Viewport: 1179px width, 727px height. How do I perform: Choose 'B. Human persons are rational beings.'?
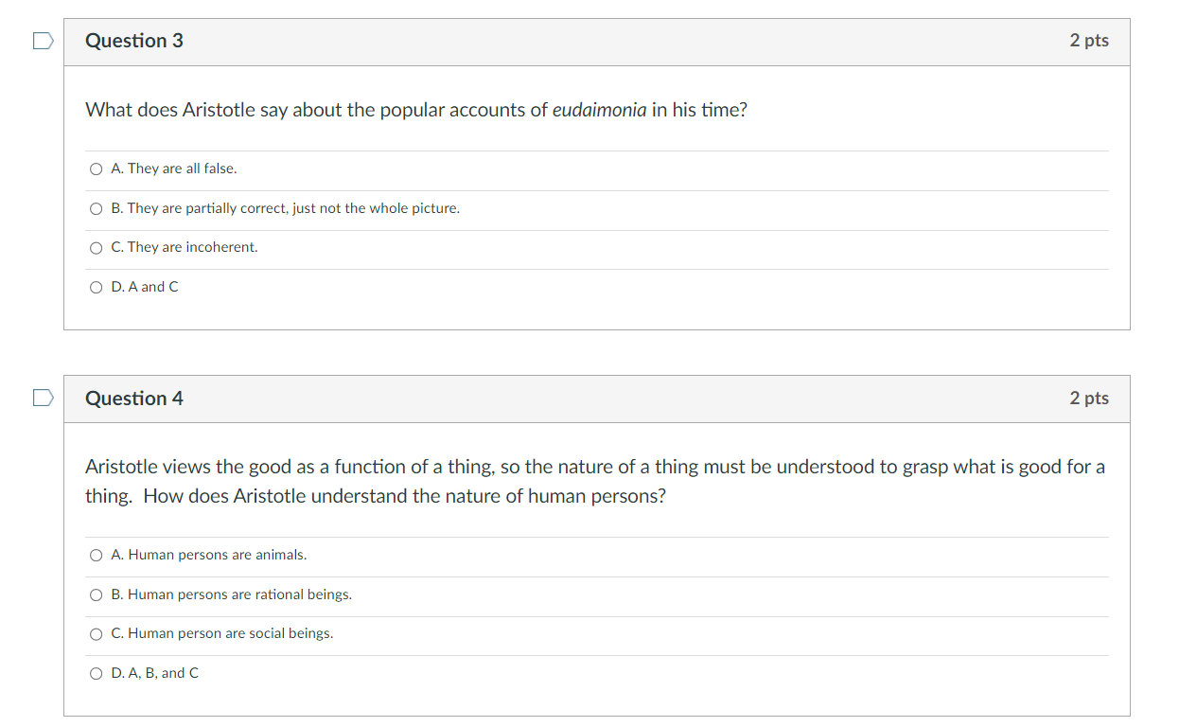pyautogui.click(x=96, y=594)
